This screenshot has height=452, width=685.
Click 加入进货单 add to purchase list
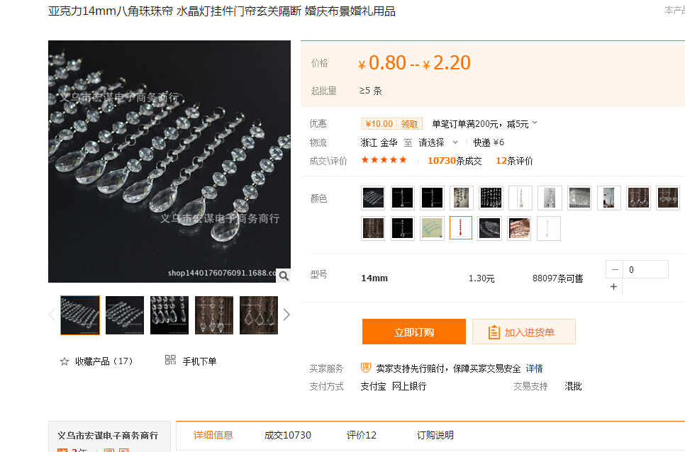pos(523,332)
